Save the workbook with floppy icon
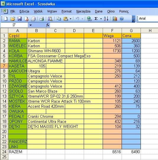This screenshot has height=160, width=158. tap(20, 19)
